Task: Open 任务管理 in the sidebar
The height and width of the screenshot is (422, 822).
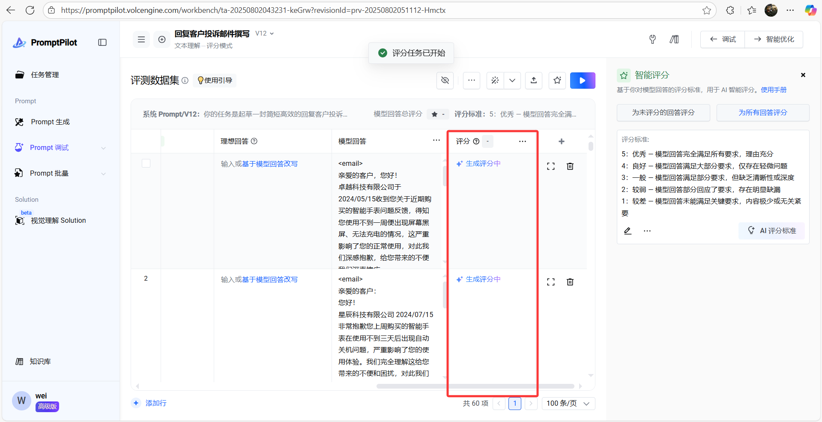Action: [x=45, y=75]
